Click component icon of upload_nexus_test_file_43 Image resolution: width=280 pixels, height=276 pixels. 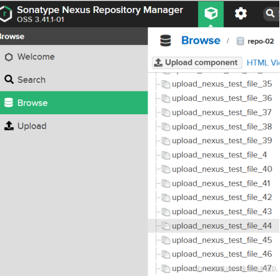pyautogui.click(x=166, y=212)
